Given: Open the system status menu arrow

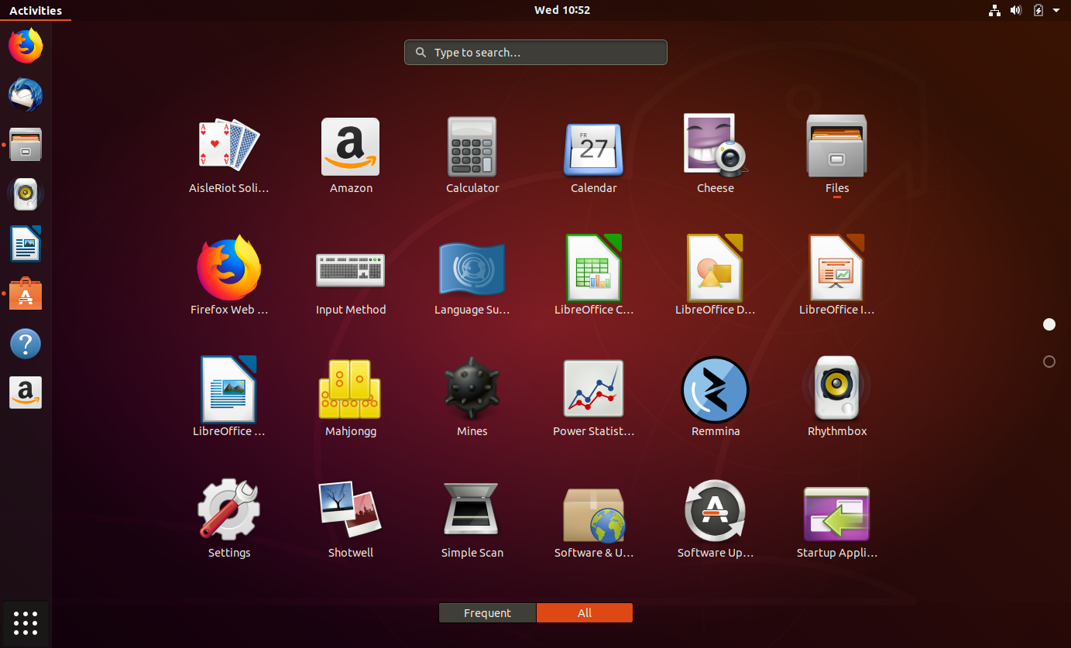Looking at the screenshot, I should tap(1057, 10).
